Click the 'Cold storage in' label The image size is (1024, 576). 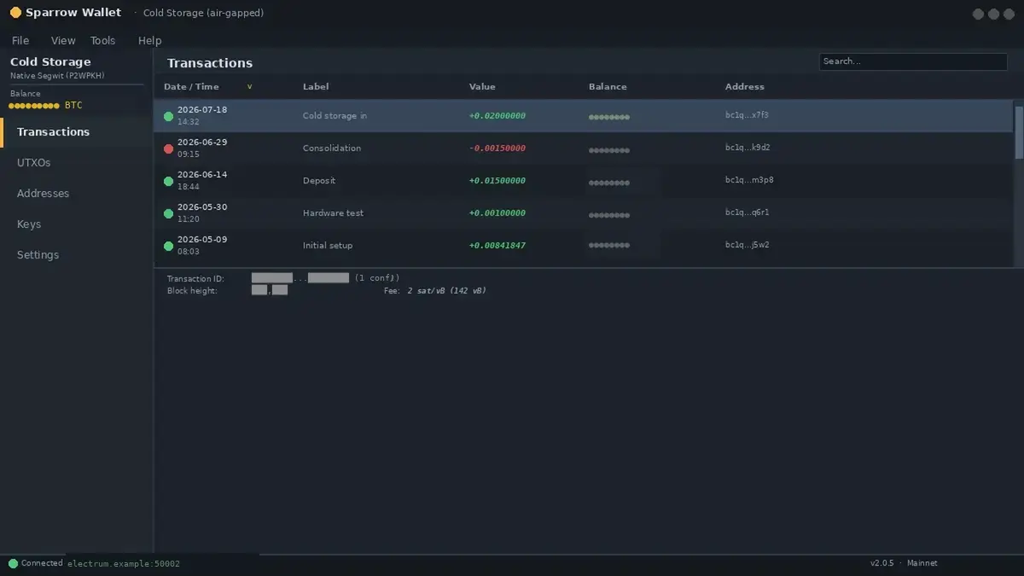(x=335, y=116)
